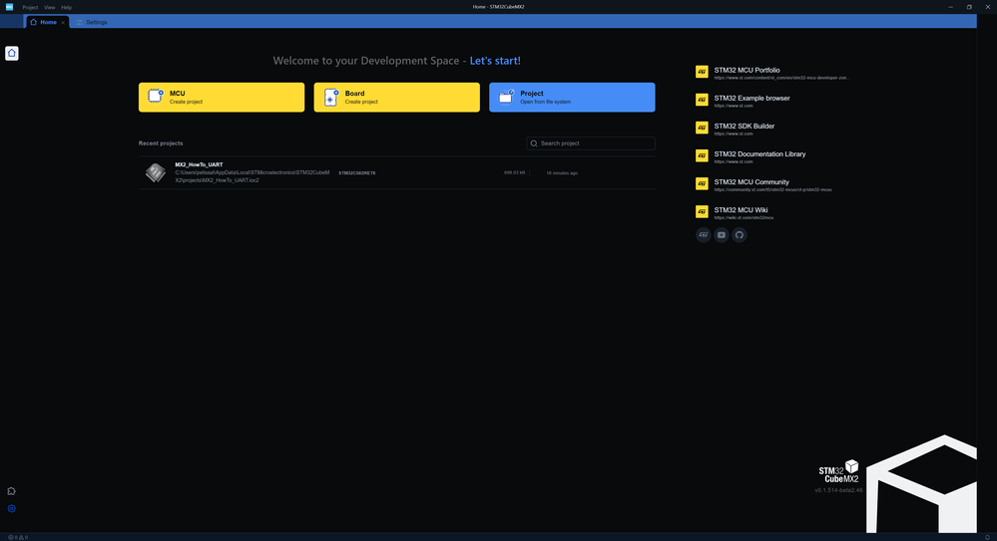997x541 pixels.
Task: Click the magnifier icon in Search project
Action: (534, 143)
